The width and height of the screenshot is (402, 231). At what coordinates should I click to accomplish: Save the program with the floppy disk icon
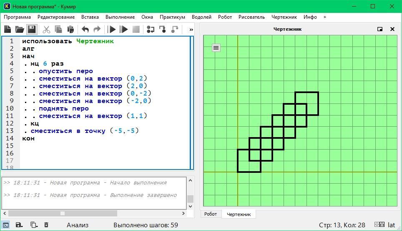[32, 29]
